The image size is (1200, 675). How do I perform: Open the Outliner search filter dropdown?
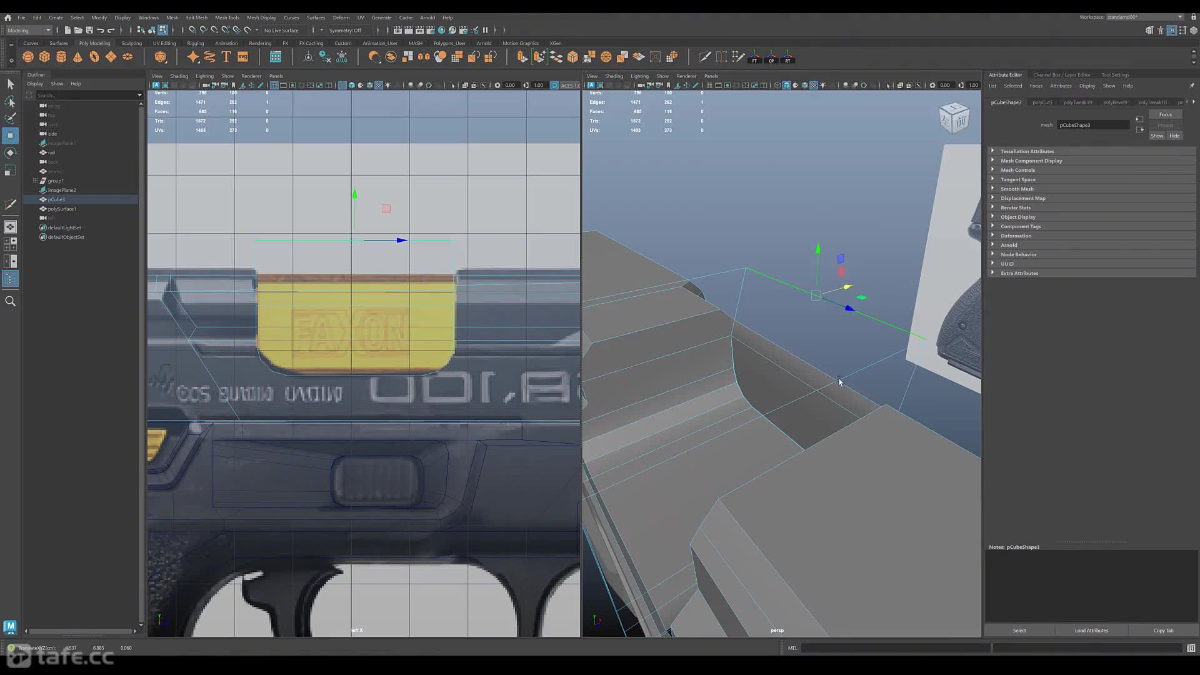139,95
